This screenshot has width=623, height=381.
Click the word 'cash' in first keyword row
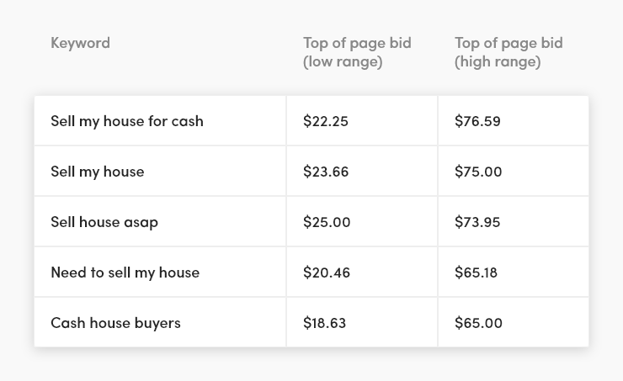[x=187, y=121]
